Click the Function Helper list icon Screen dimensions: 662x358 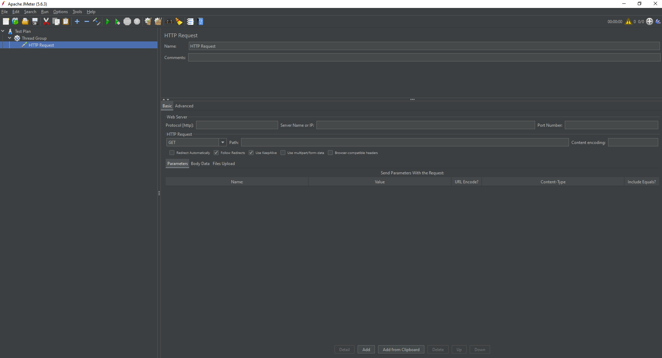(190, 22)
